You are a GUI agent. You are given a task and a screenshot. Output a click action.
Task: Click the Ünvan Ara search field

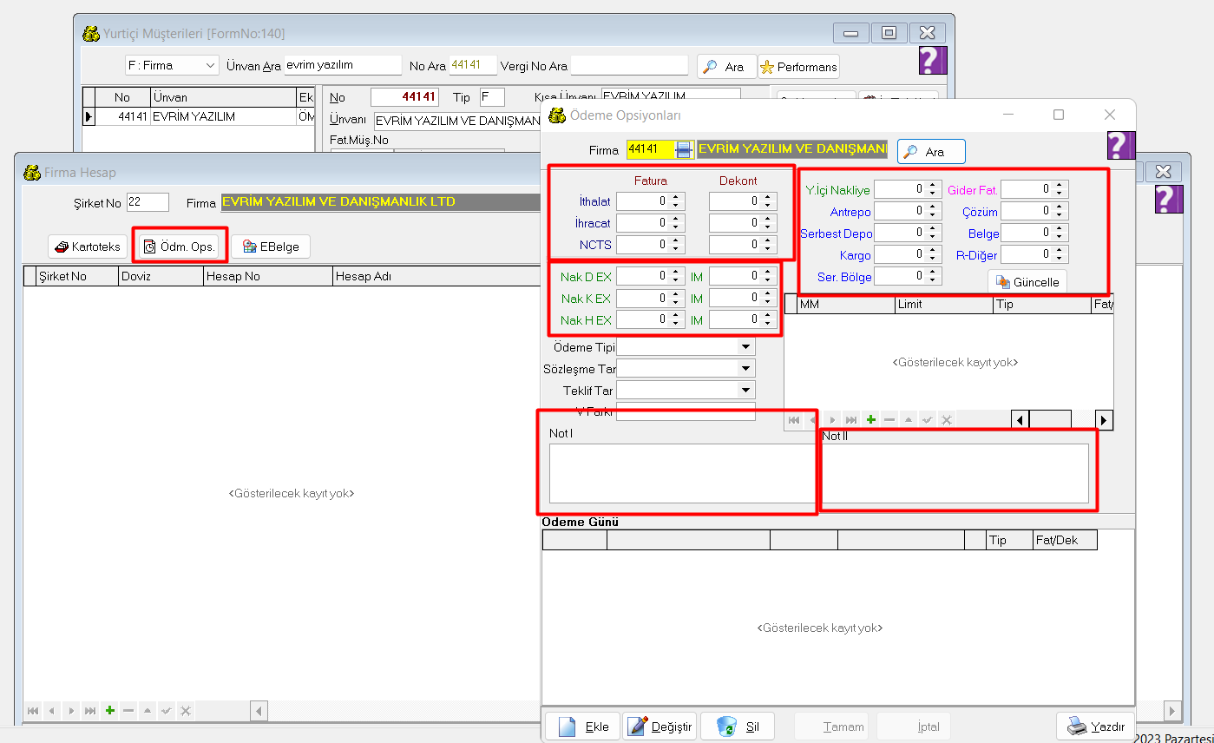pos(343,65)
